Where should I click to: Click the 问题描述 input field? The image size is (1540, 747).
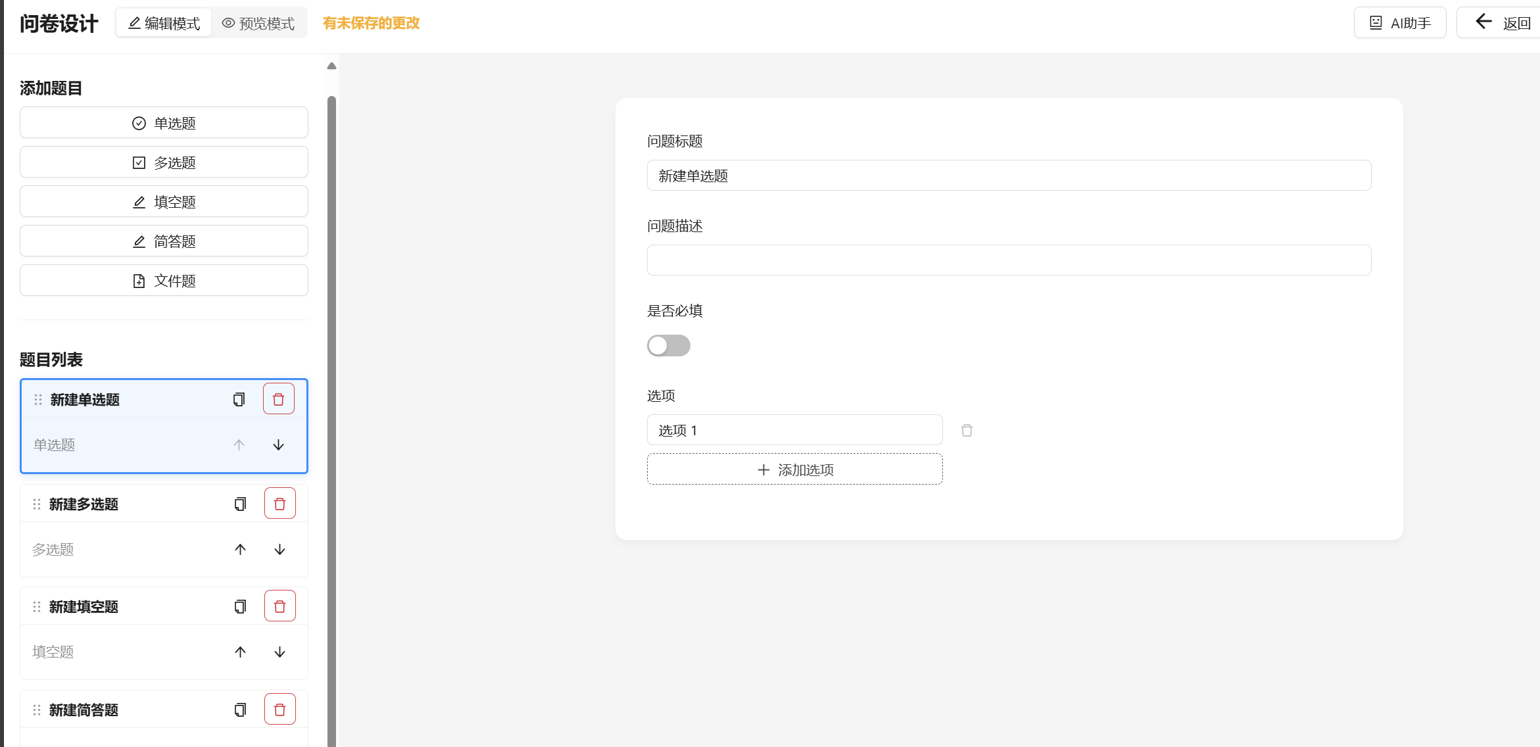coord(1009,260)
